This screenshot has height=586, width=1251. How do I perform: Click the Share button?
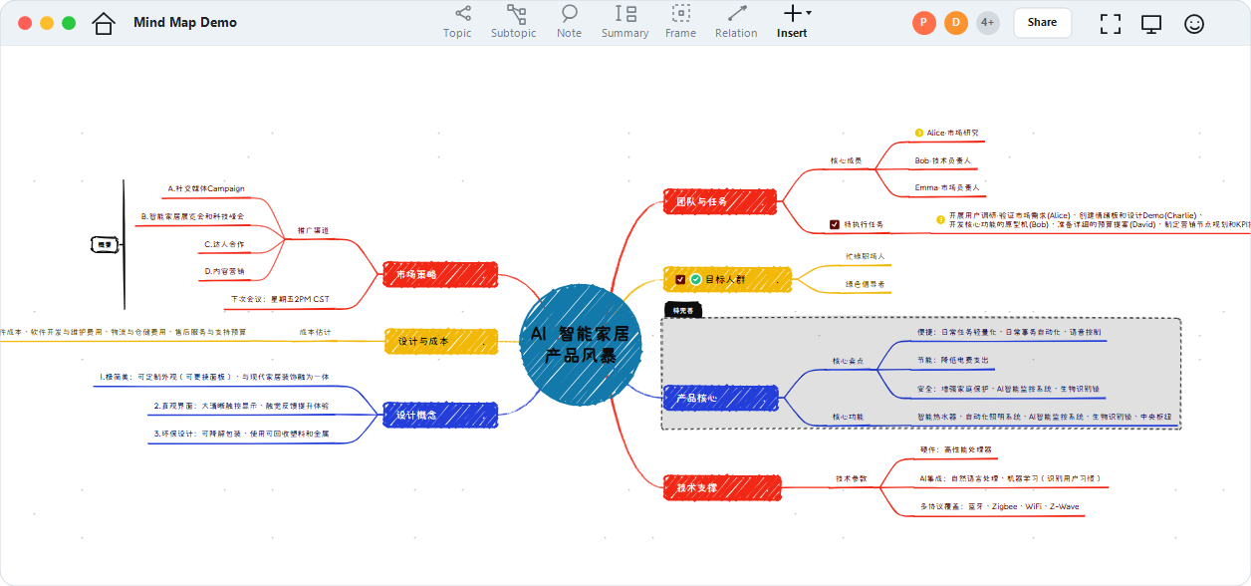click(1043, 23)
